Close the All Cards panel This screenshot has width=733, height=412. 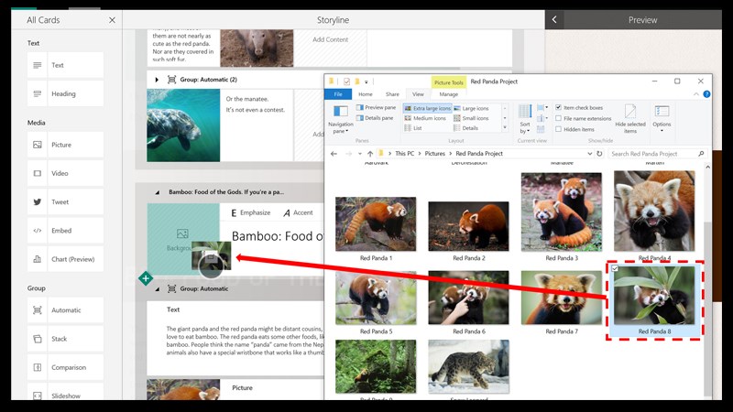pos(112,20)
